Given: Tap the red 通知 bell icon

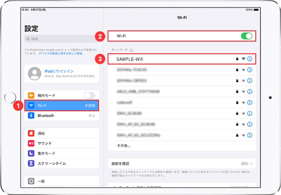Looking at the screenshot, I should pos(31,133).
